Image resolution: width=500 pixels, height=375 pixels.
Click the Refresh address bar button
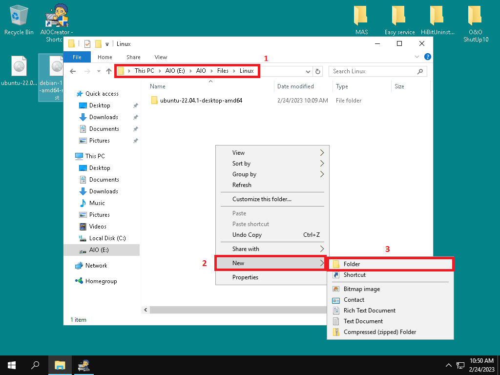318,71
